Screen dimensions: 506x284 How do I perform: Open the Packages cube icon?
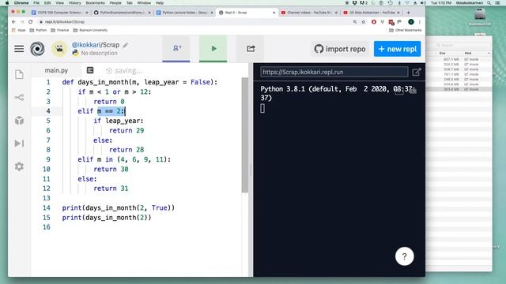pyautogui.click(x=19, y=121)
